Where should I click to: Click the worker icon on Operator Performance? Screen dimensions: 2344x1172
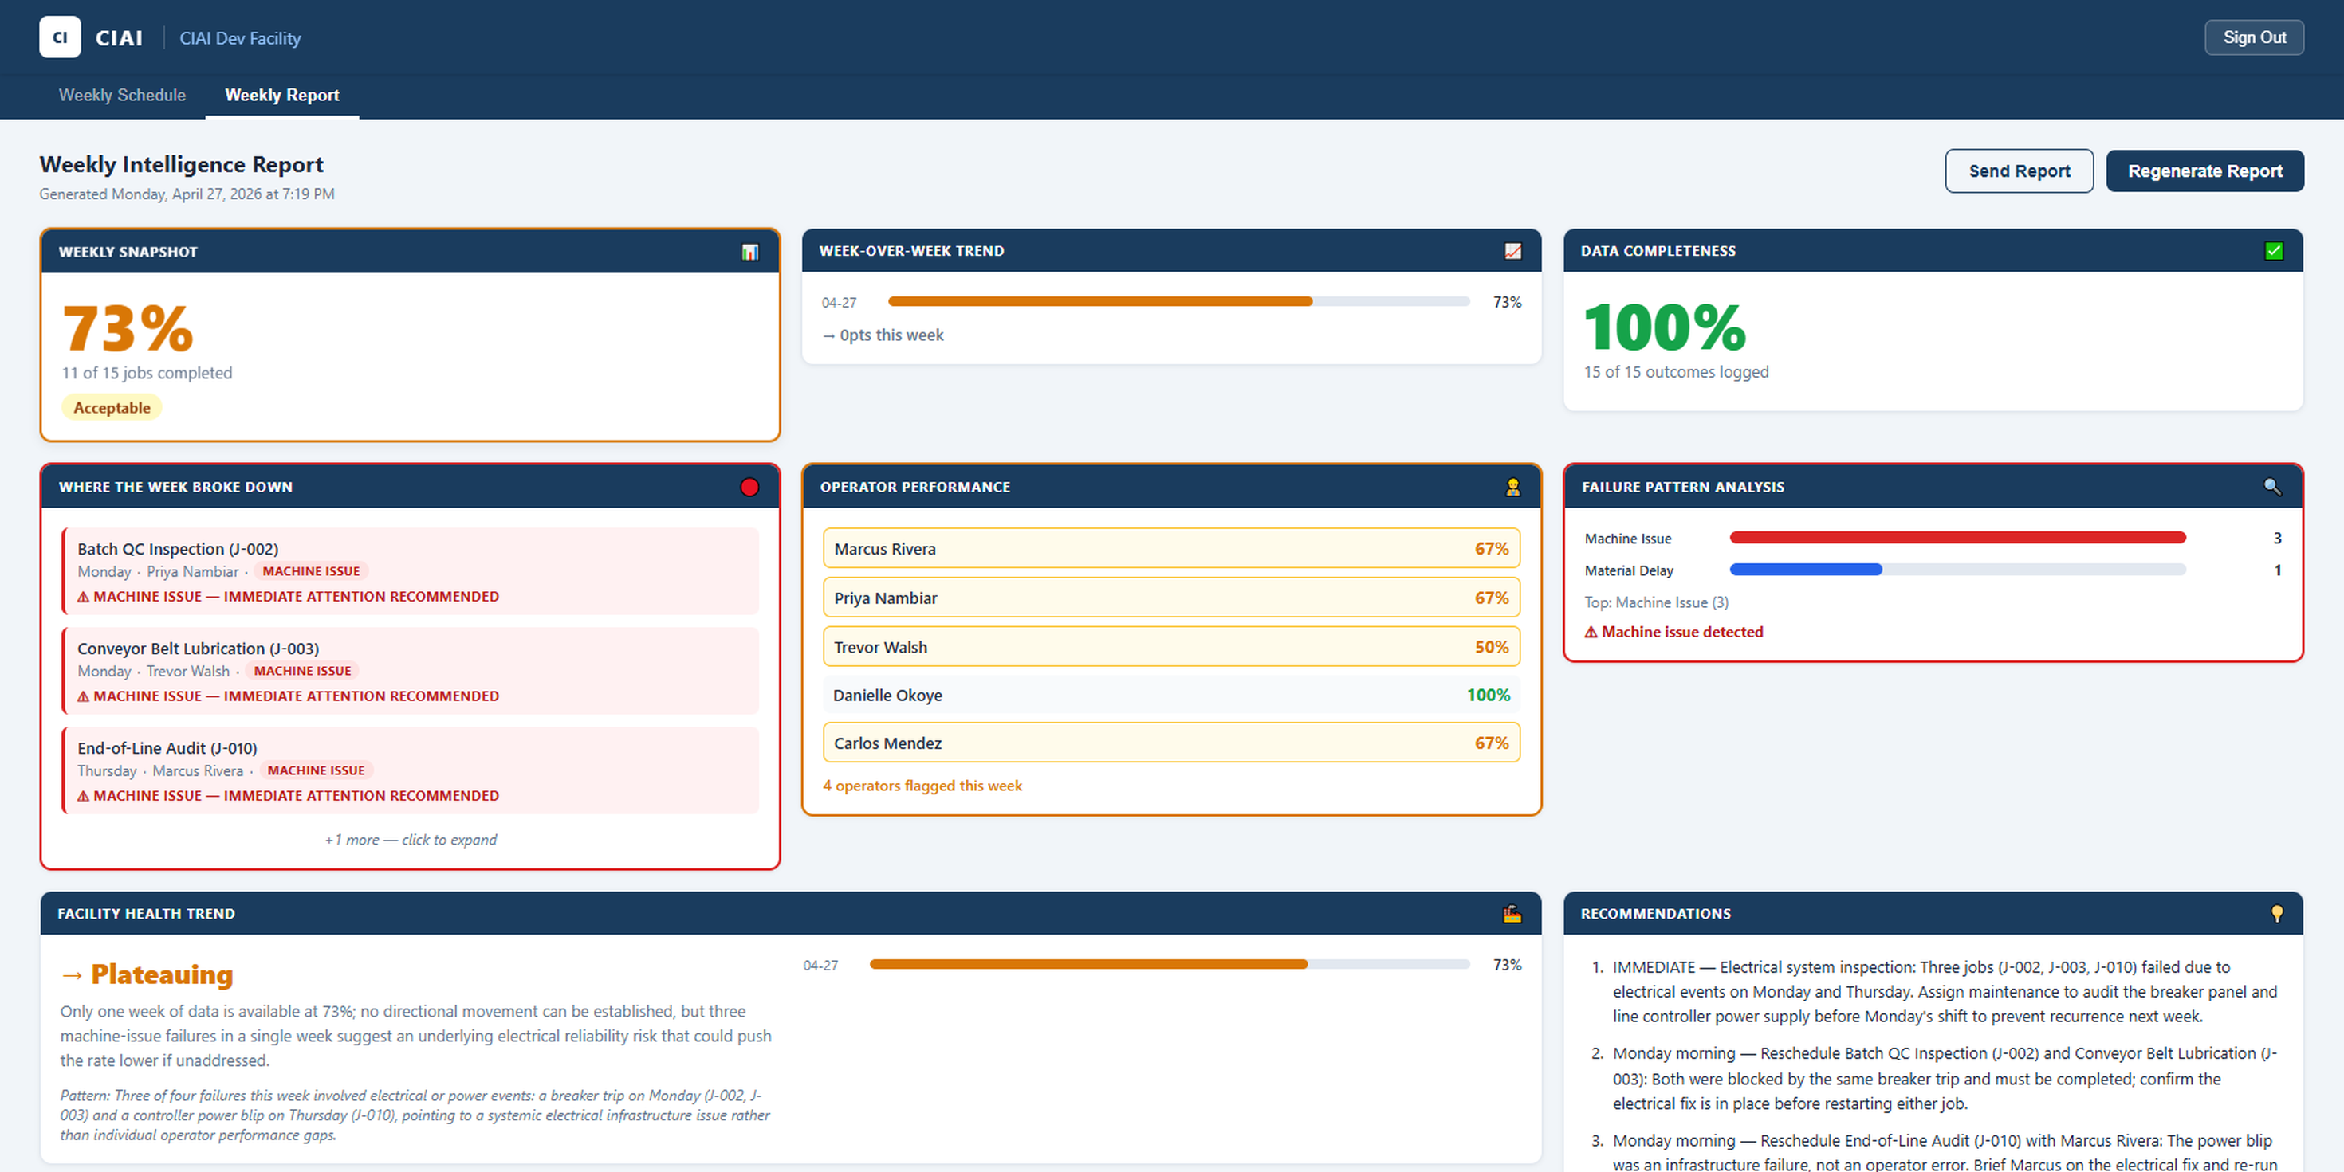(1512, 488)
